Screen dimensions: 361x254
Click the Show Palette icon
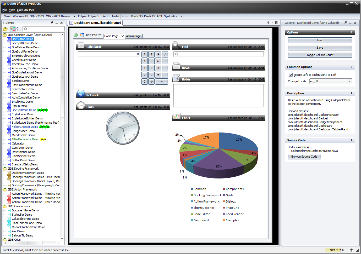click(x=82, y=35)
